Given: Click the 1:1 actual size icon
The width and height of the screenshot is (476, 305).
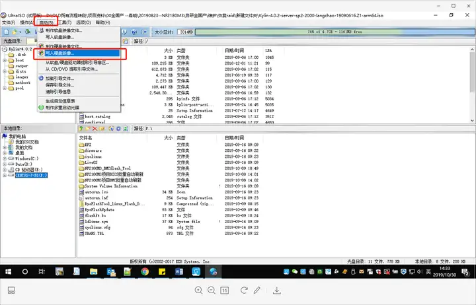Looking at the screenshot, I should pyautogui.click(x=224, y=290).
